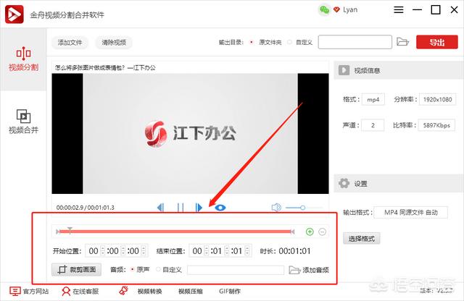The height and width of the screenshot is (301, 464).
Task: Remove a segment with the minus icon
Action: click(x=323, y=232)
